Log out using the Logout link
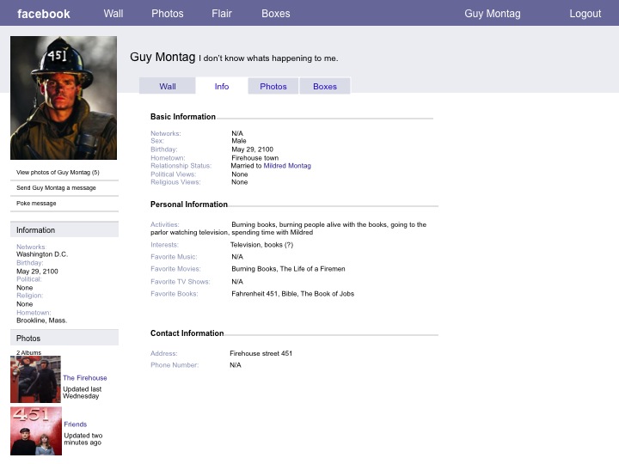This screenshot has width=619, height=464. click(x=585, y=14)
